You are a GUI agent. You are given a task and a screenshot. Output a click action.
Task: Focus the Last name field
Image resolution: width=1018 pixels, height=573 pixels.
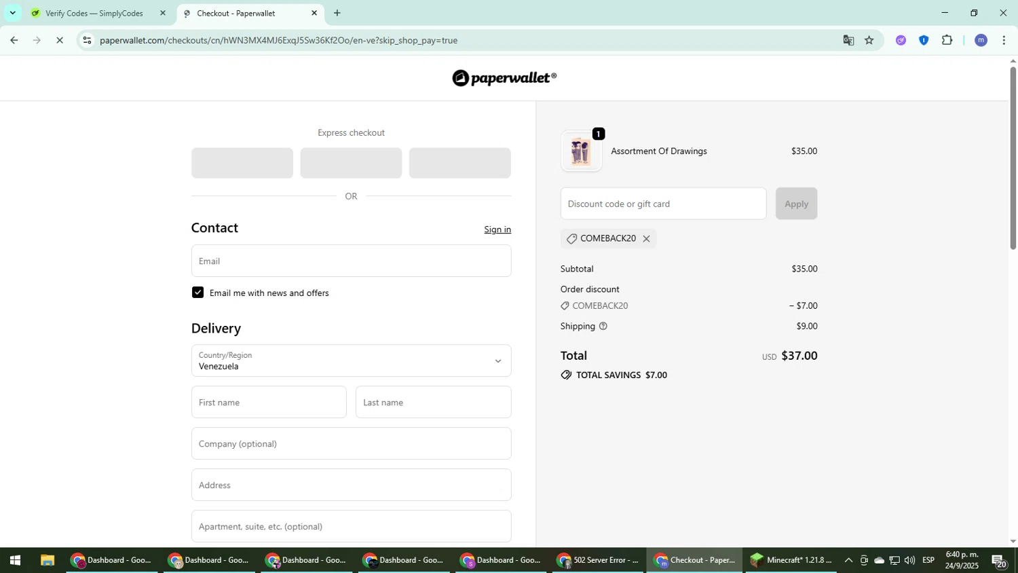click(433, 402)
